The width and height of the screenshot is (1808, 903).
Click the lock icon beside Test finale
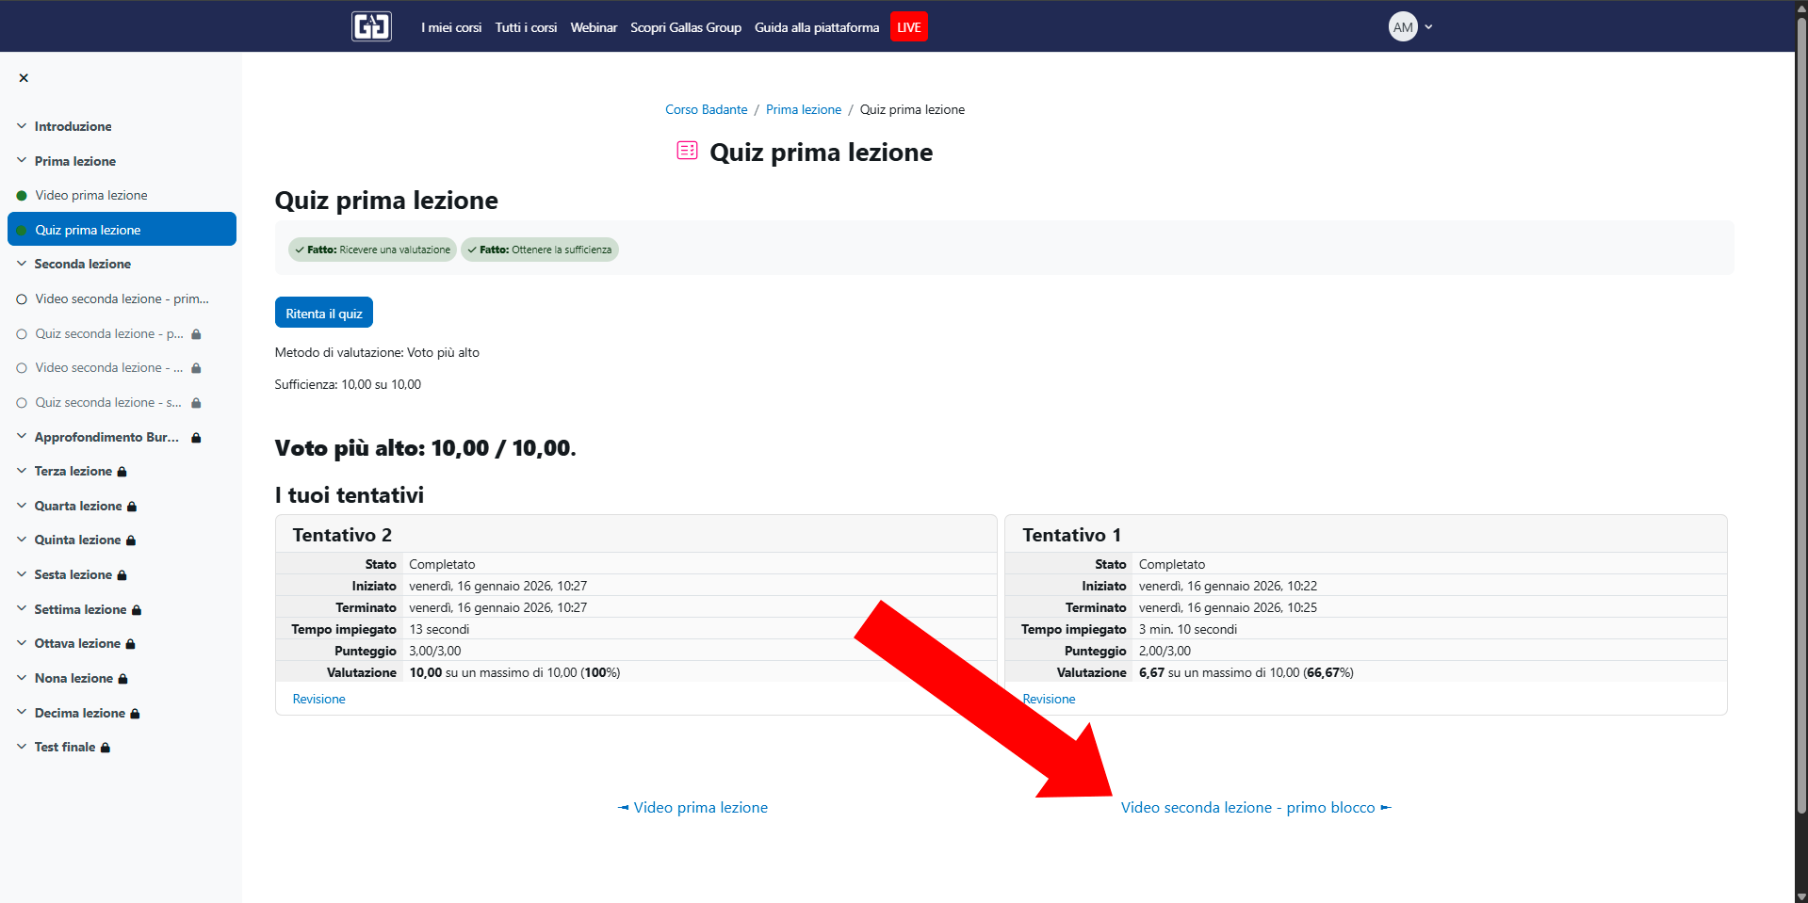[106, 748]
